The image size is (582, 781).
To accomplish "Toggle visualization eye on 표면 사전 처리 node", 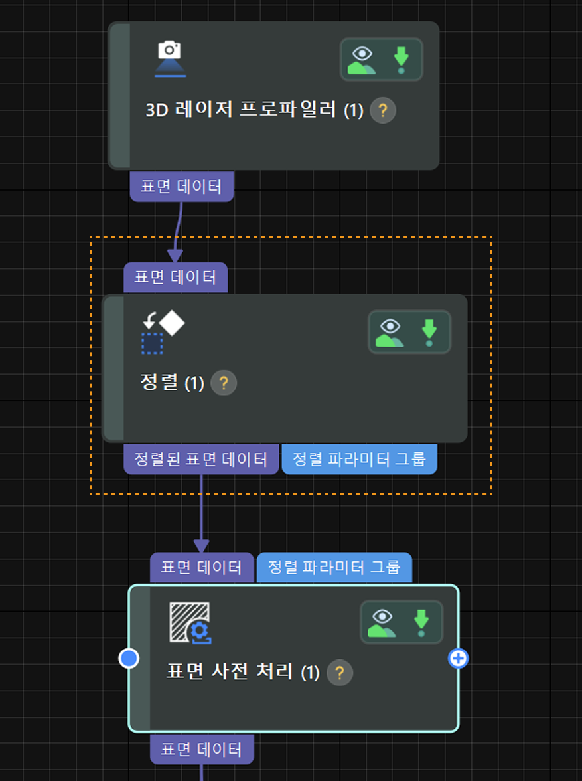I will (382, 623).
